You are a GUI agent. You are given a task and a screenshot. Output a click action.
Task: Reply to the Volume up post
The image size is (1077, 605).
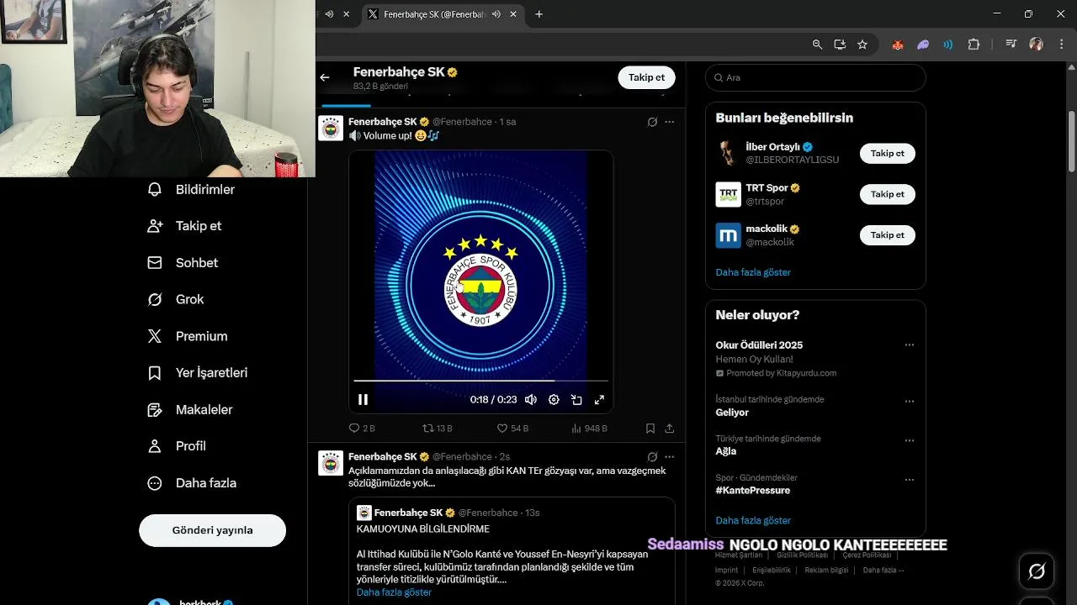[x=362, y=429]
